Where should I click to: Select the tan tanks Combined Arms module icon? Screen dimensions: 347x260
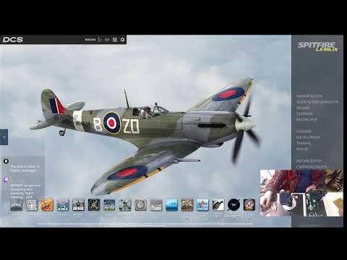pos(187,205)
